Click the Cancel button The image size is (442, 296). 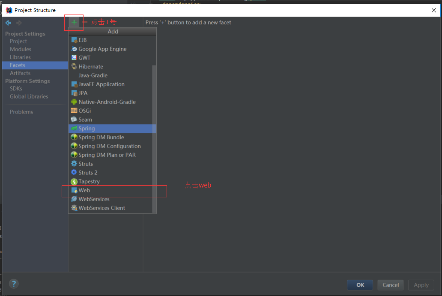point(391,285)
